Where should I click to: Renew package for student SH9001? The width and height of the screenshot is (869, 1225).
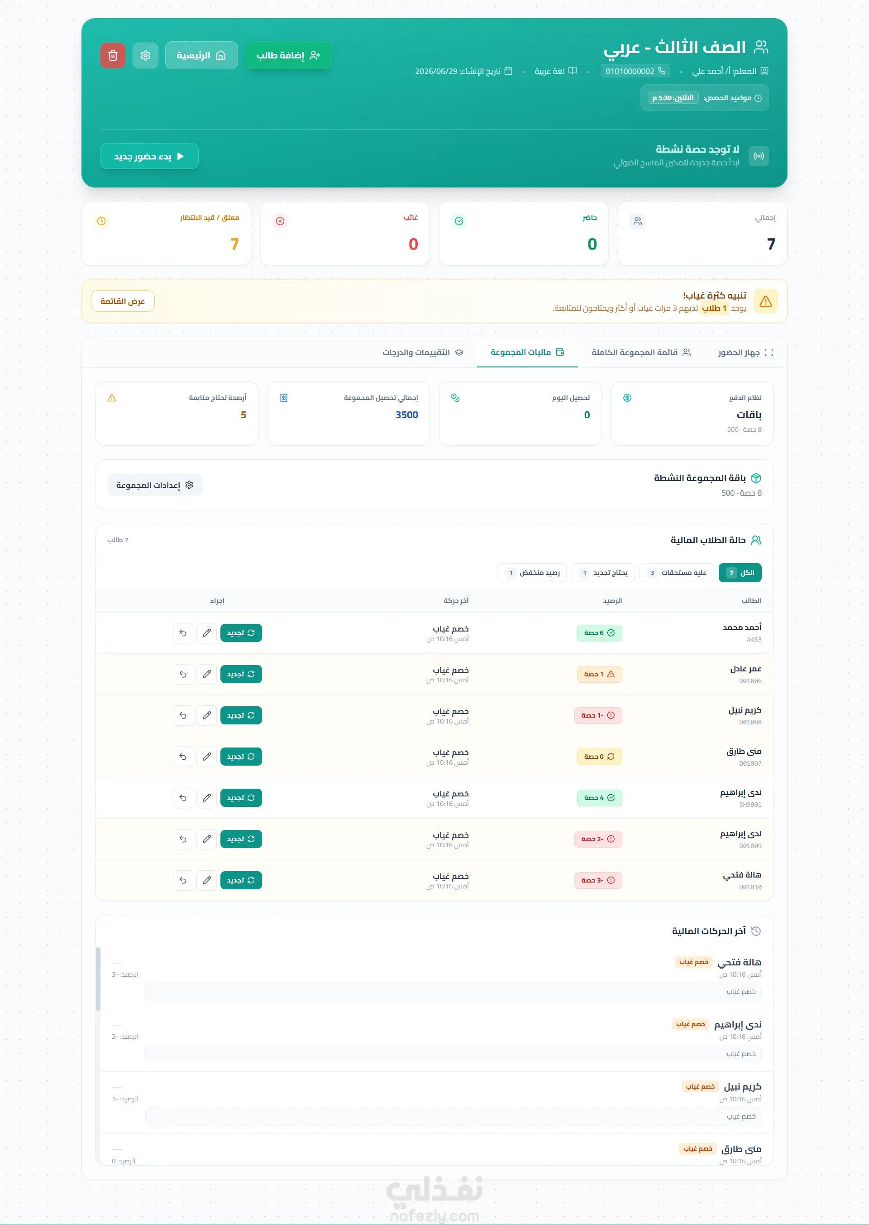point(241,798)
